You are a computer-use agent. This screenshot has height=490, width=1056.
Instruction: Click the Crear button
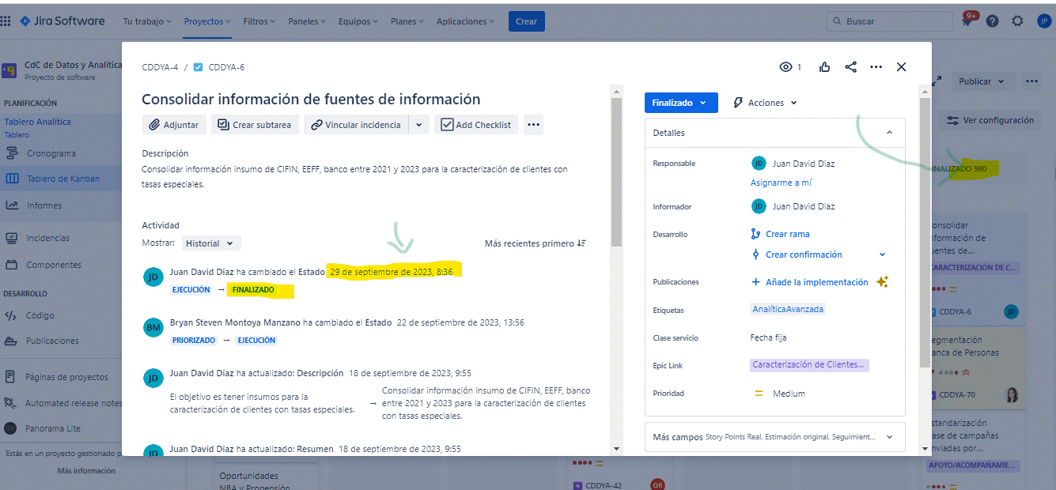tap(526, 21)
